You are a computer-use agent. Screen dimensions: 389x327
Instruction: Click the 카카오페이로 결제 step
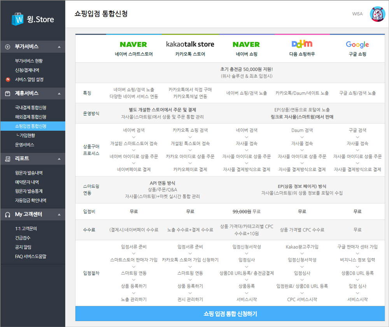point(190,169)
